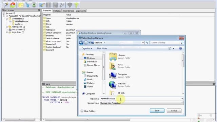Select Desktop under Favorites
The height and width of the screenshot is (122, 217).
89,58
